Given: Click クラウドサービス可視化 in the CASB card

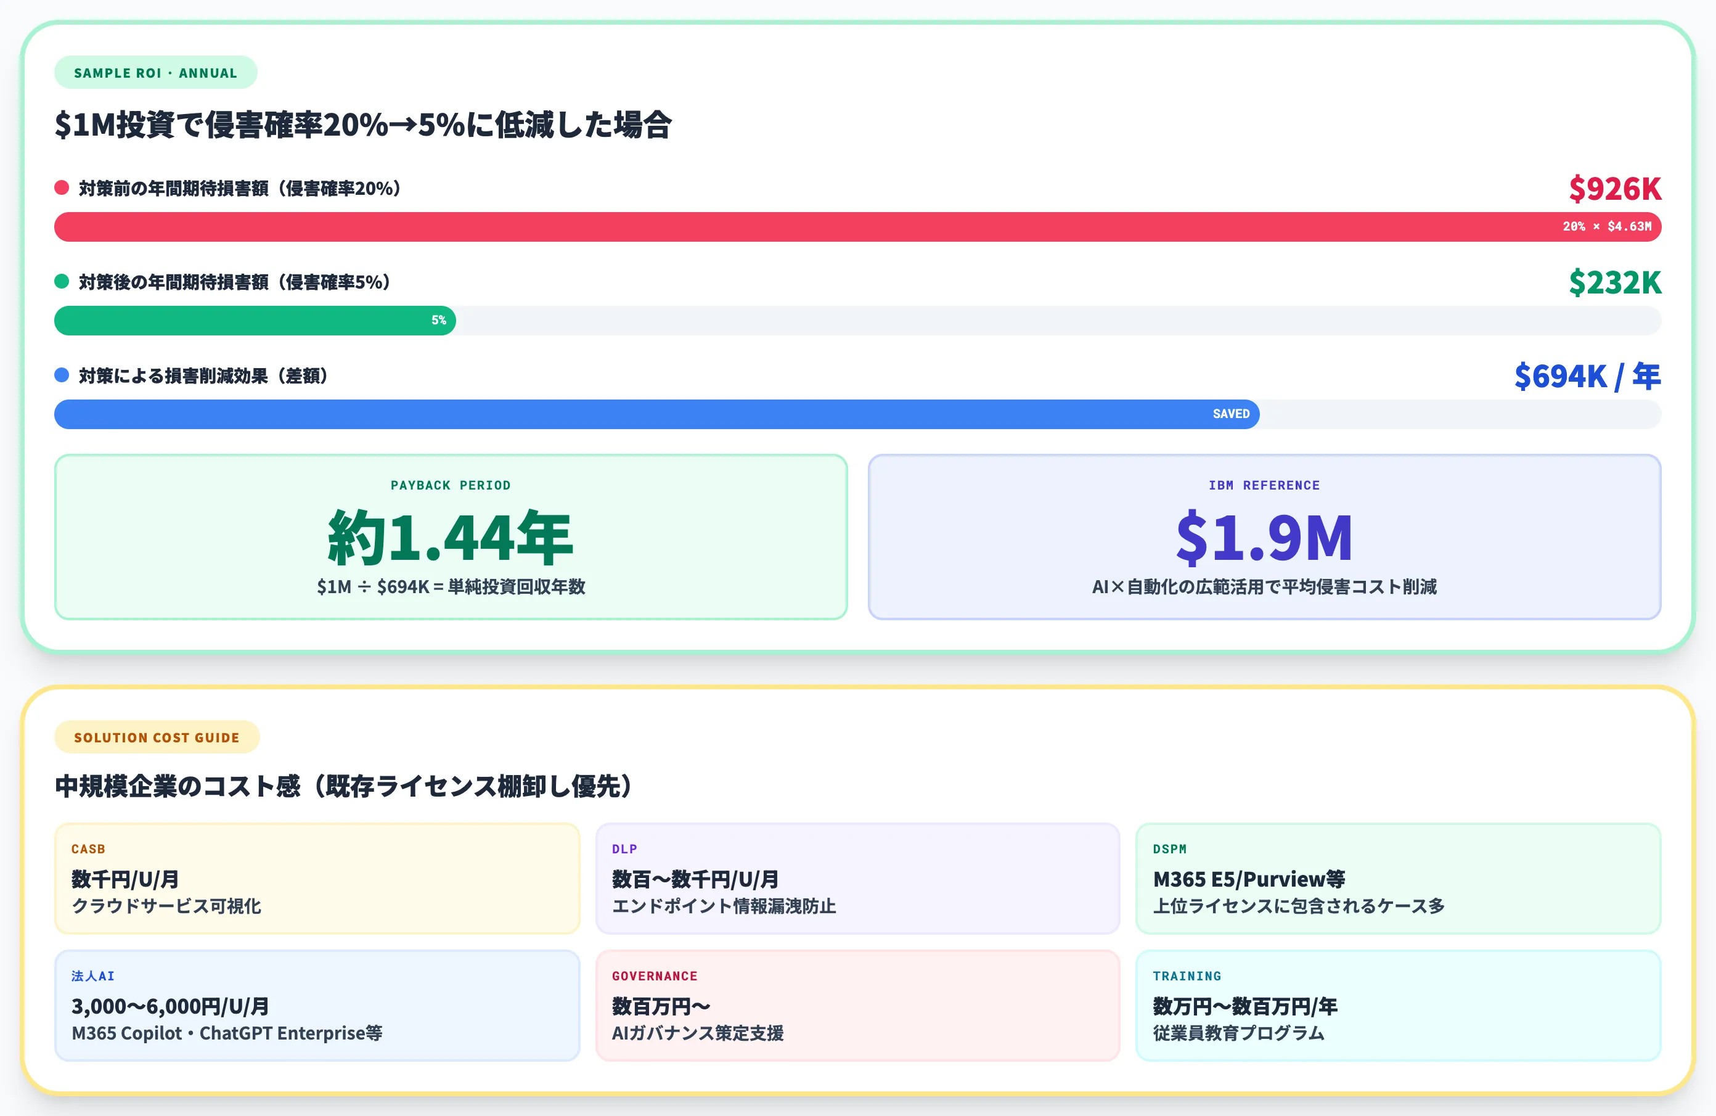Looking at the screenshot, I should 166,906.
